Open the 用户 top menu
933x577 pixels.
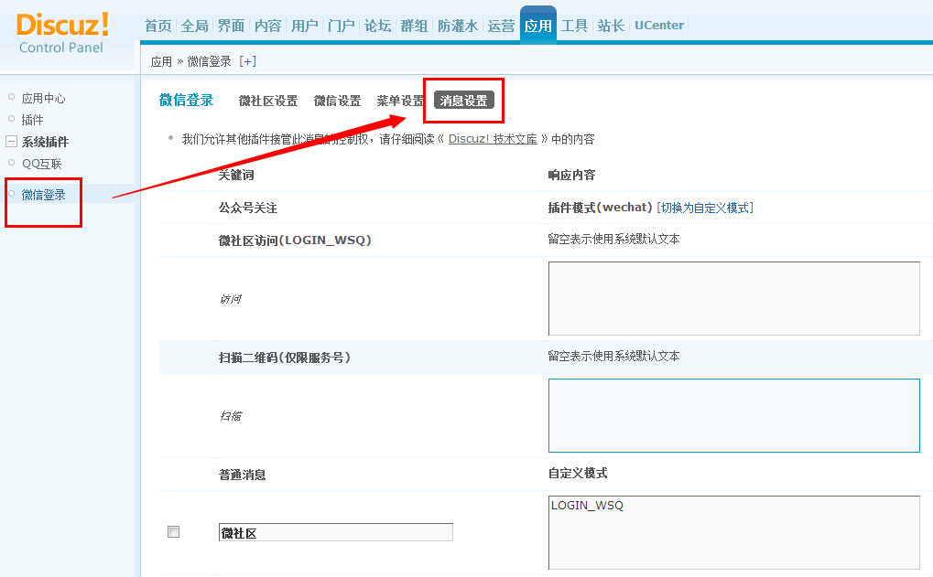point(304,26)
